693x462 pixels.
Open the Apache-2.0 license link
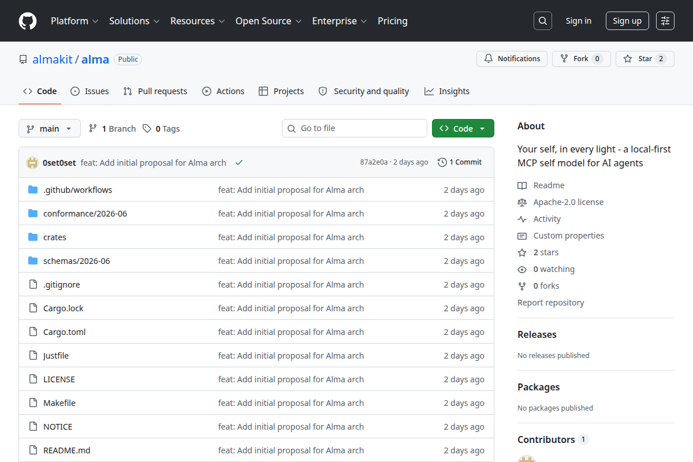[568, 202]
